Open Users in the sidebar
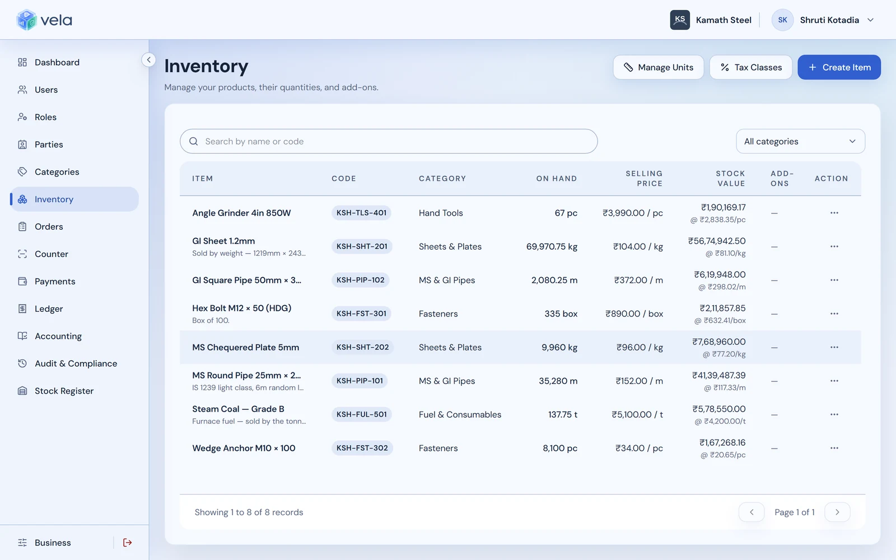Screen dimensions: 896x560 pyautogui.click(x=74, y=90)
